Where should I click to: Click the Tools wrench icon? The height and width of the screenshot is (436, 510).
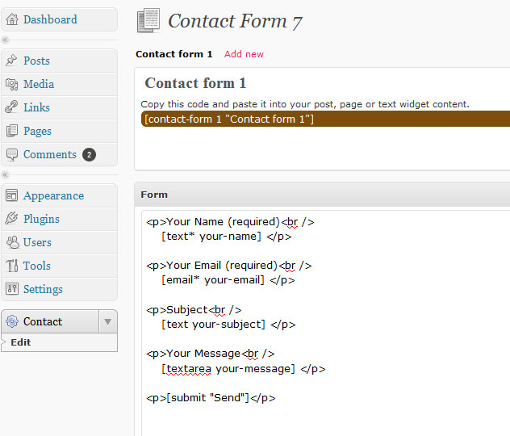(12, 266)
